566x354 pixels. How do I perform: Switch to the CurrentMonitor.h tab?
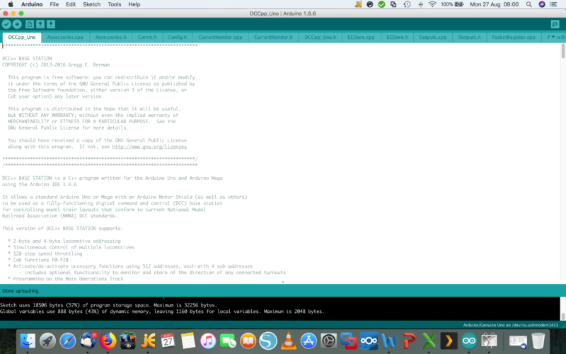(273, 38)
